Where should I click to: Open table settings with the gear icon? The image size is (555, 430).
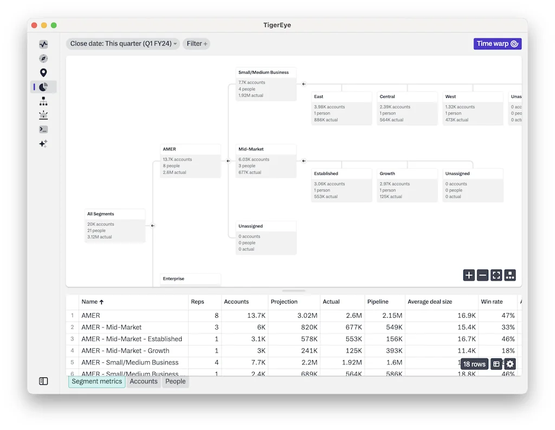point(509,364)
